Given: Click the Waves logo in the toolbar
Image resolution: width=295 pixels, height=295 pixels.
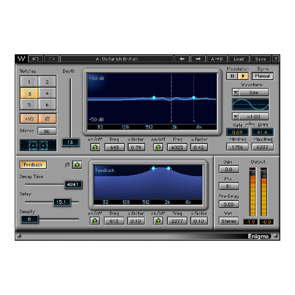Looking at the screenshot, I should click(21, 59).
